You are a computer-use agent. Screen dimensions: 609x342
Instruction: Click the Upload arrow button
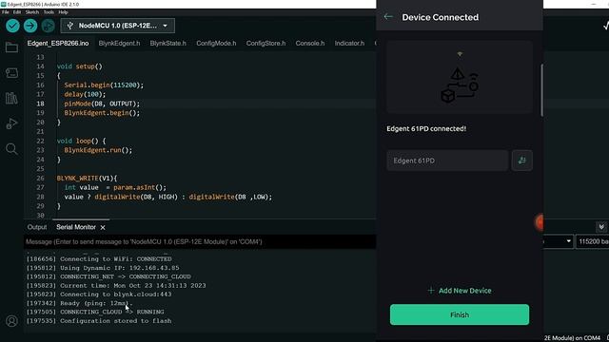click(x=30, y=26)
